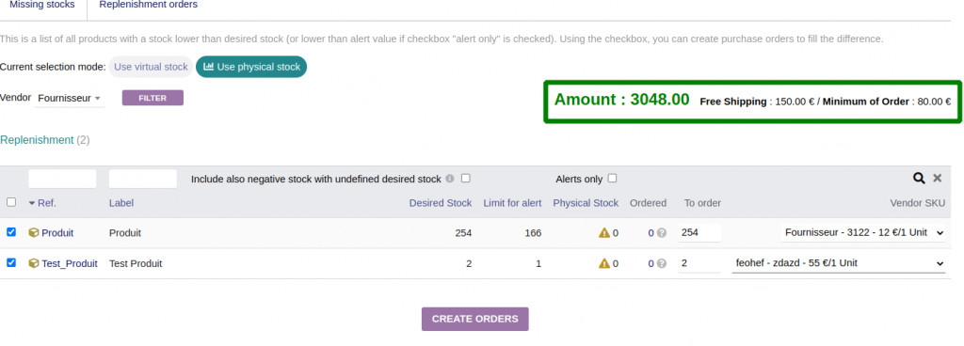Sort by the Ref. column header
The height and width of the screenshot is (346, 964).
47,203
